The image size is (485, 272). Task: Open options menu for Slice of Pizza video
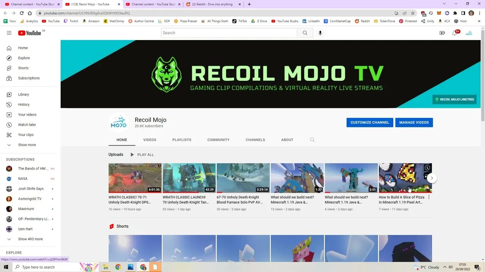pyautogui.click(x=429, y=197)
